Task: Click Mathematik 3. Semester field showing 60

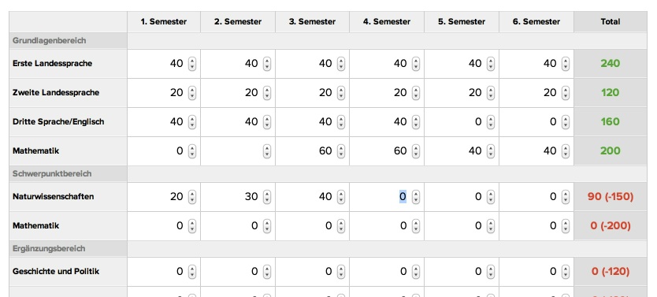Action: (307, 150)
